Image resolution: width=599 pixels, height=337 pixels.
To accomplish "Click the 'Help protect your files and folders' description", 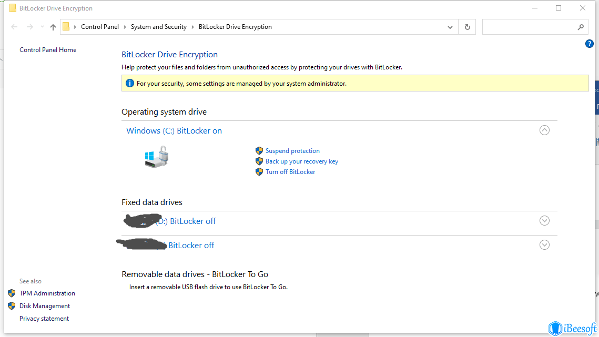I will [262, 67].
